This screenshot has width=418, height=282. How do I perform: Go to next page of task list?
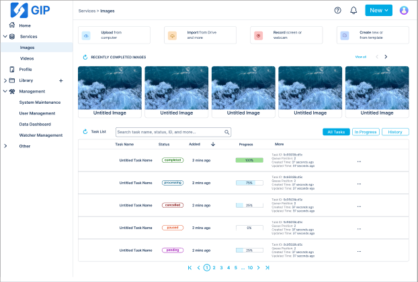258,268
